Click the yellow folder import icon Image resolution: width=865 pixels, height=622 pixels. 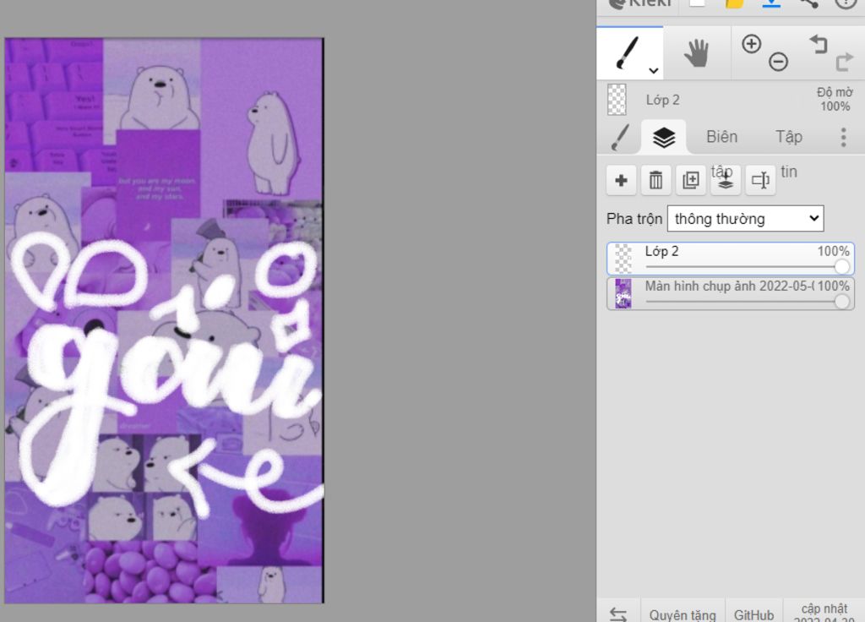point(734,4)
